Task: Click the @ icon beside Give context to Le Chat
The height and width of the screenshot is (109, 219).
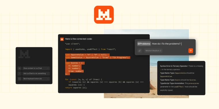Action: click(20, 68)
